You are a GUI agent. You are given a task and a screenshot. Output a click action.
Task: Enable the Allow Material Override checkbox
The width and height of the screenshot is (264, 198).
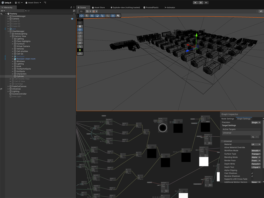tap(252, 147)
